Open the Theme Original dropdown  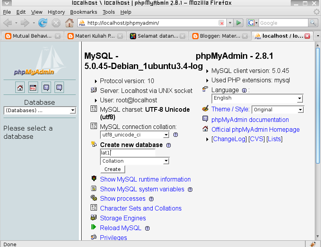(x=277, y=110)
